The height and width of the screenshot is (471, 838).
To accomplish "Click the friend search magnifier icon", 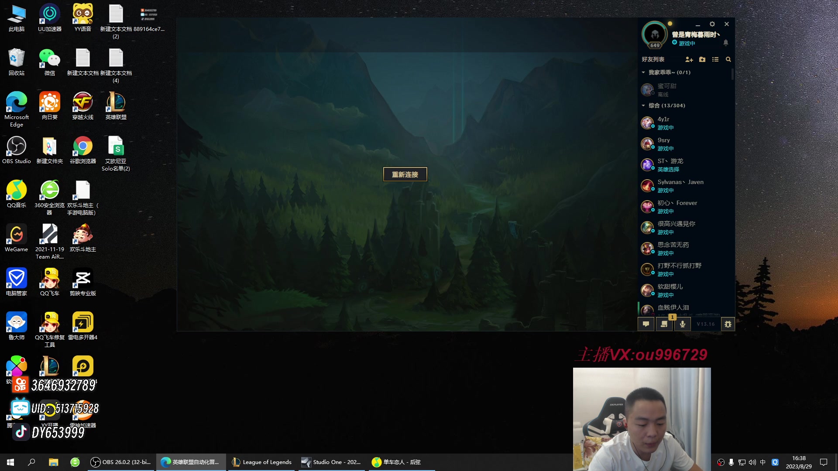I will tap(728, 59).
